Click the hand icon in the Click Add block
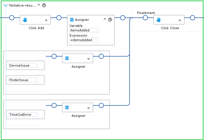This screenshot has width=204, height=140. 25,20
